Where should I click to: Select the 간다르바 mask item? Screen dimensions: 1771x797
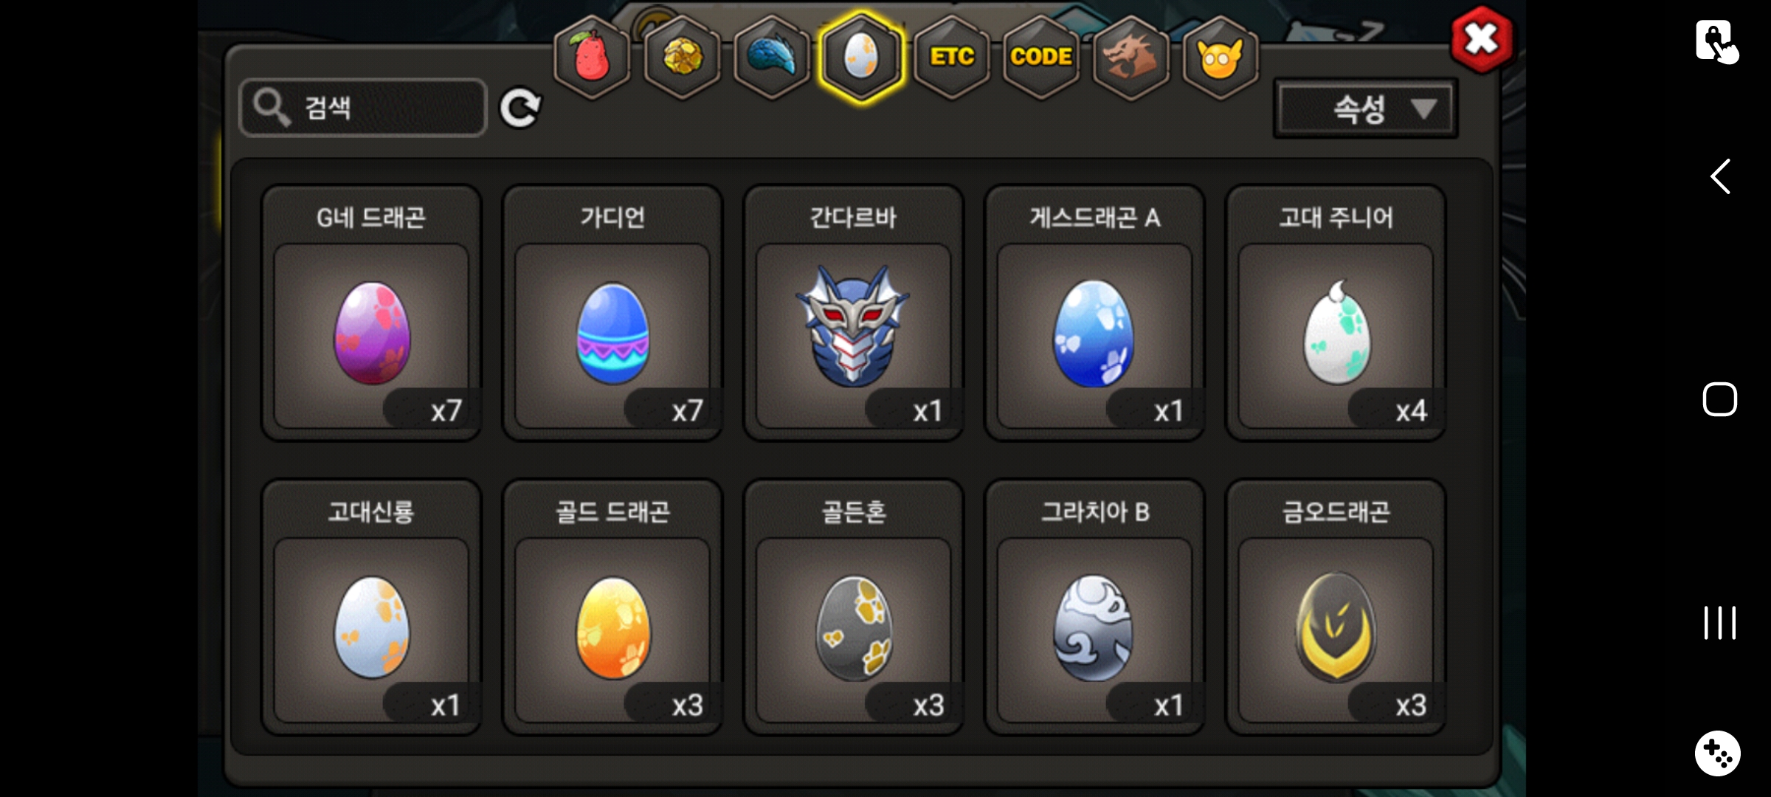point(854,314)
